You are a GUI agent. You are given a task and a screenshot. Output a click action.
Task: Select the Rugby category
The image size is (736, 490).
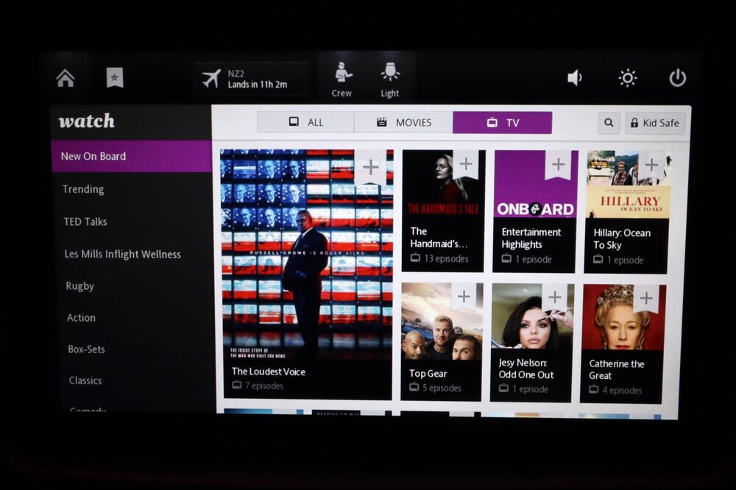79,286
